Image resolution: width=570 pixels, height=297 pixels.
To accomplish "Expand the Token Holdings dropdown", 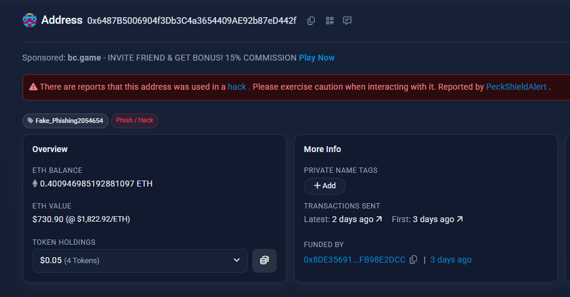I will tap(140, 260).
